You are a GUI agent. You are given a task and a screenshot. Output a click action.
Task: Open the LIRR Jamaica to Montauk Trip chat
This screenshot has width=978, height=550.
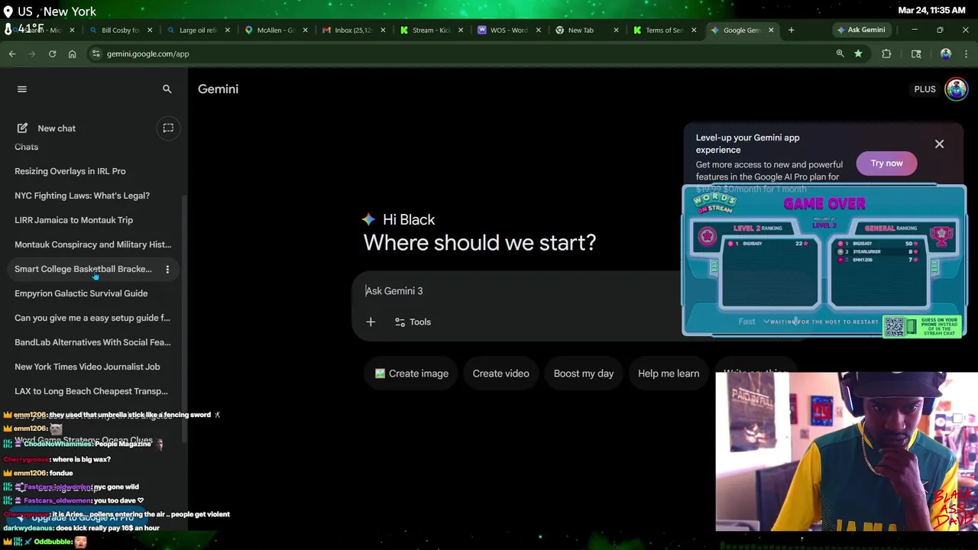(x=73, y=220)
